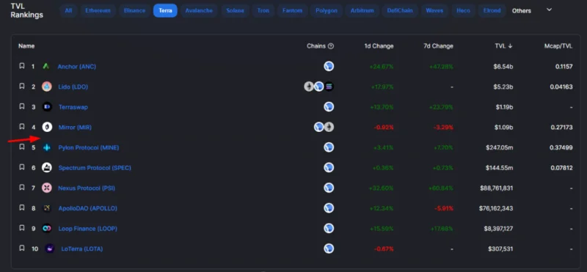The image size is (587, 272).
Task: Open the Pylon Protocol (MINE) link
Action: [89, 147]
